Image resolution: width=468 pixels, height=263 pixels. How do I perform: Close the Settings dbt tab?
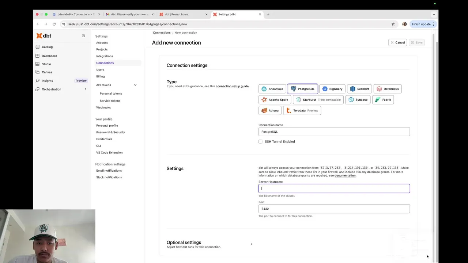pyautogui.click(x=260, y=14)
